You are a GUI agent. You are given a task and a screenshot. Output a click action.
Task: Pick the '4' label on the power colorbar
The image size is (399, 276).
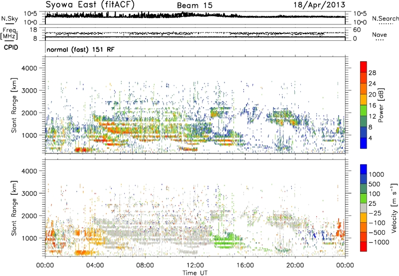[370, 138]
